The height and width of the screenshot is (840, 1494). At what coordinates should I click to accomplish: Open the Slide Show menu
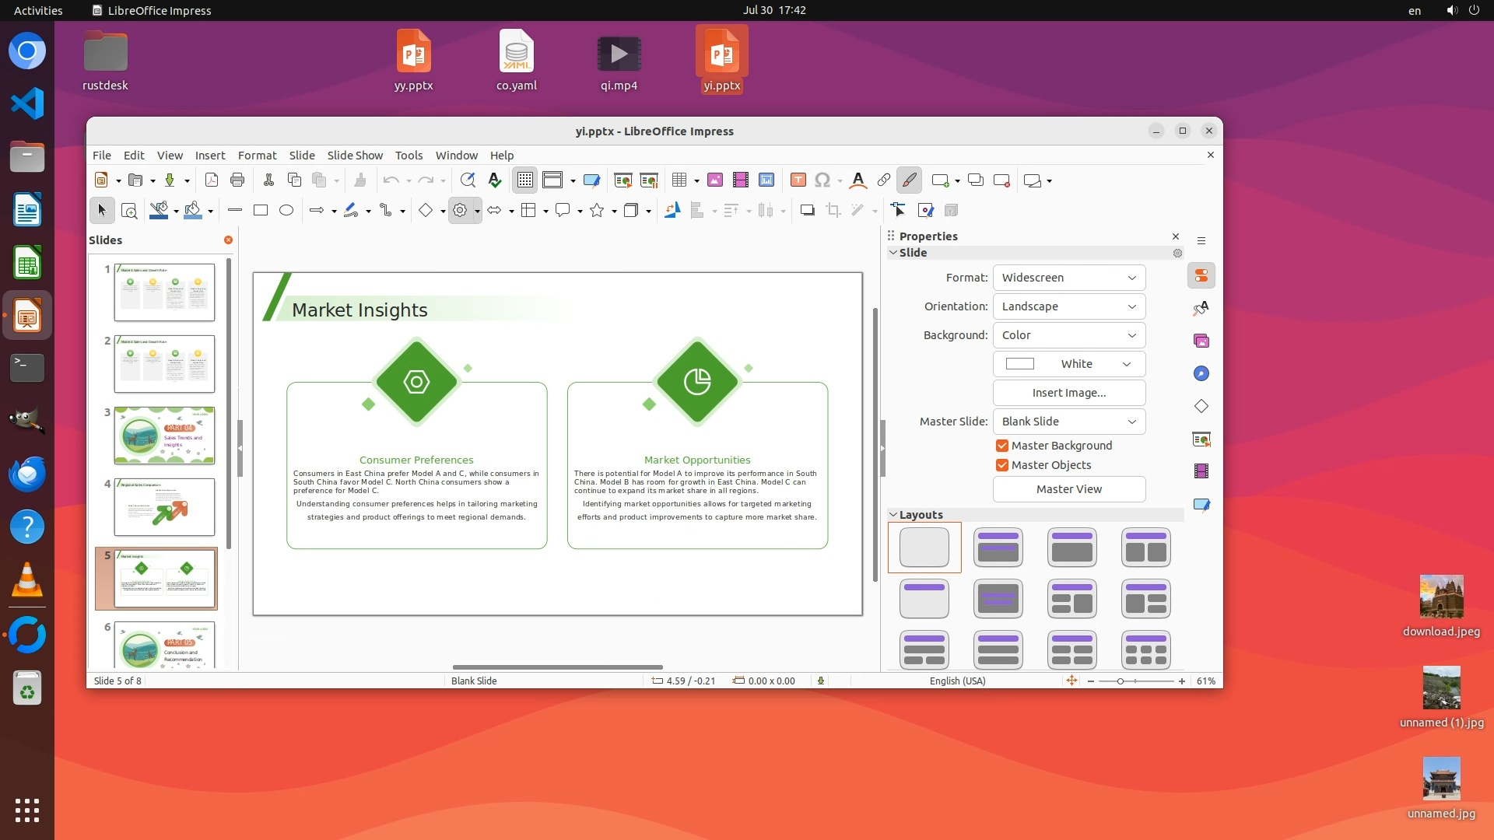355,156
